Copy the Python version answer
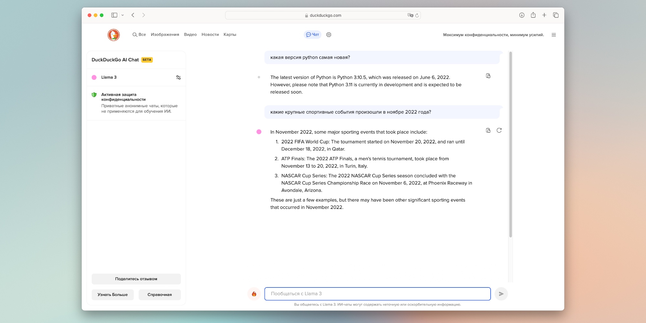The height and width of the screenshot is (323, 646). pos(488,76)
